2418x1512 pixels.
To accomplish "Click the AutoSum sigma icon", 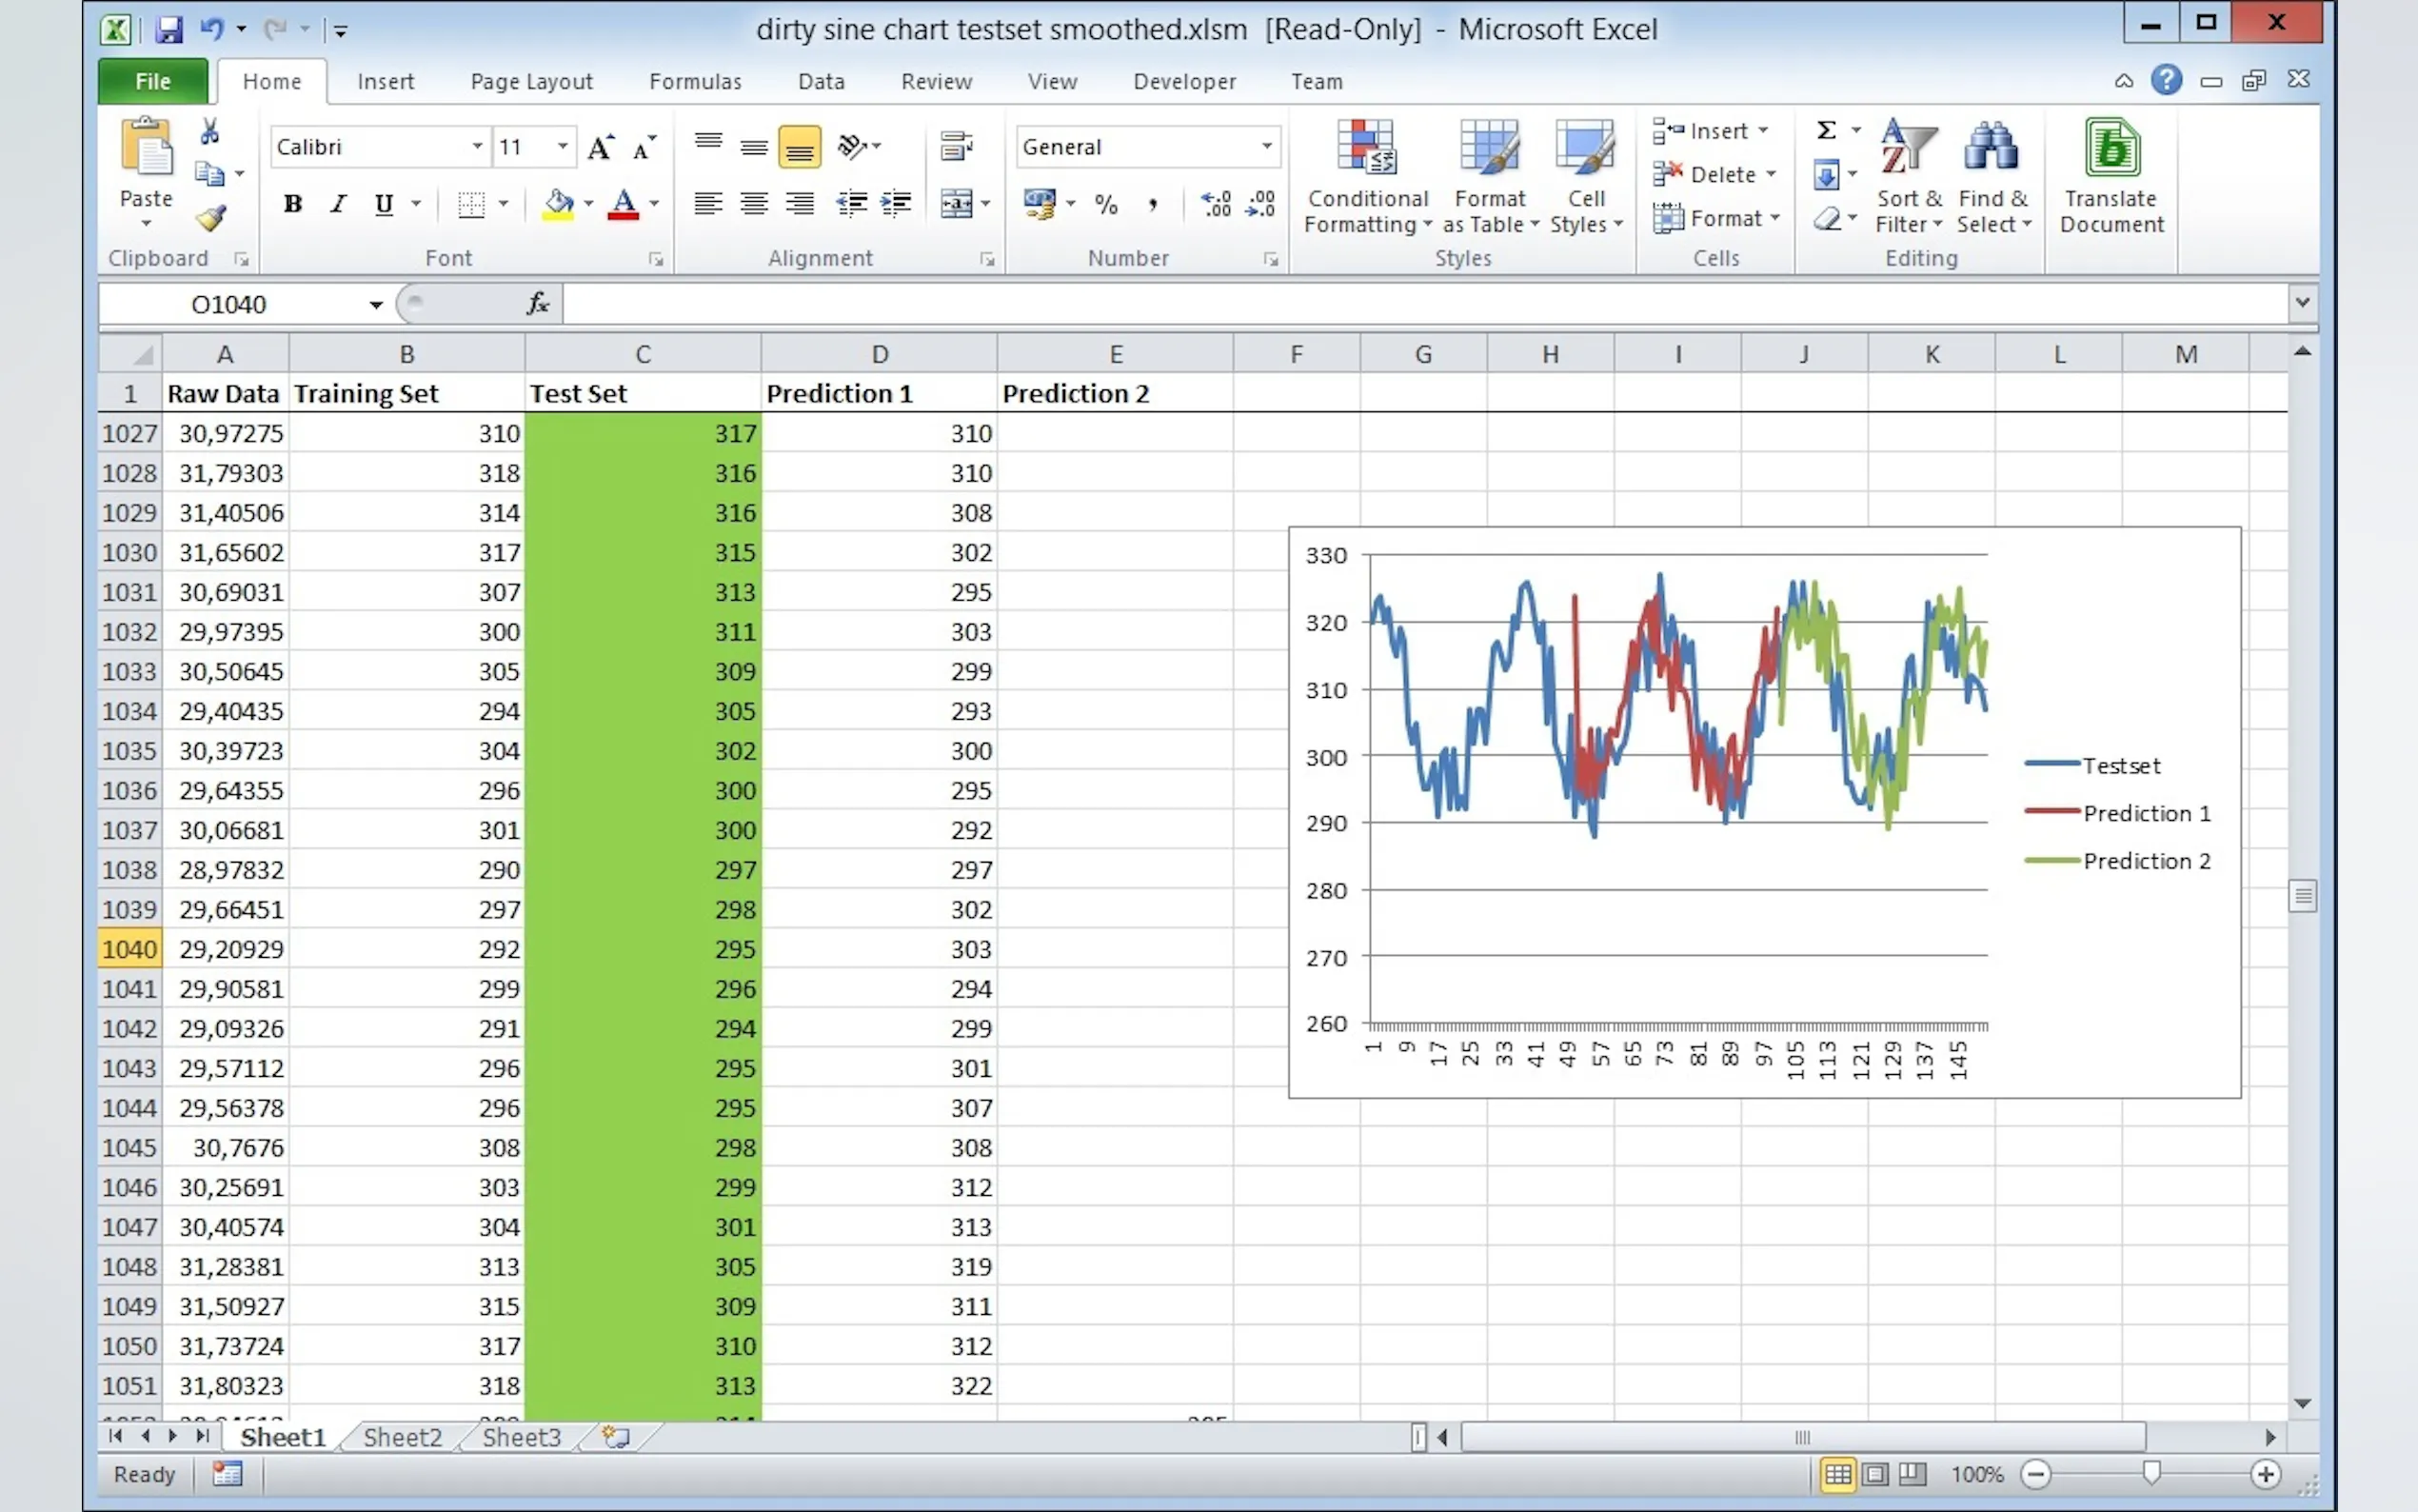I will [1826, 131].
